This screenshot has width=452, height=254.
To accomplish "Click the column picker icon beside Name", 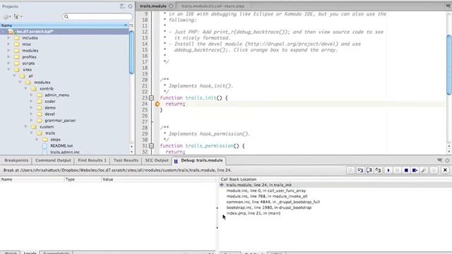I will coord(131,25).
